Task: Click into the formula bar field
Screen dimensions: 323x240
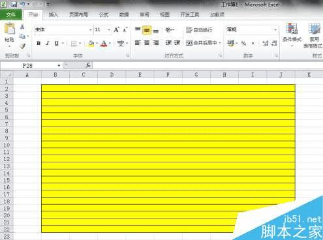Action: click(208, 65)
